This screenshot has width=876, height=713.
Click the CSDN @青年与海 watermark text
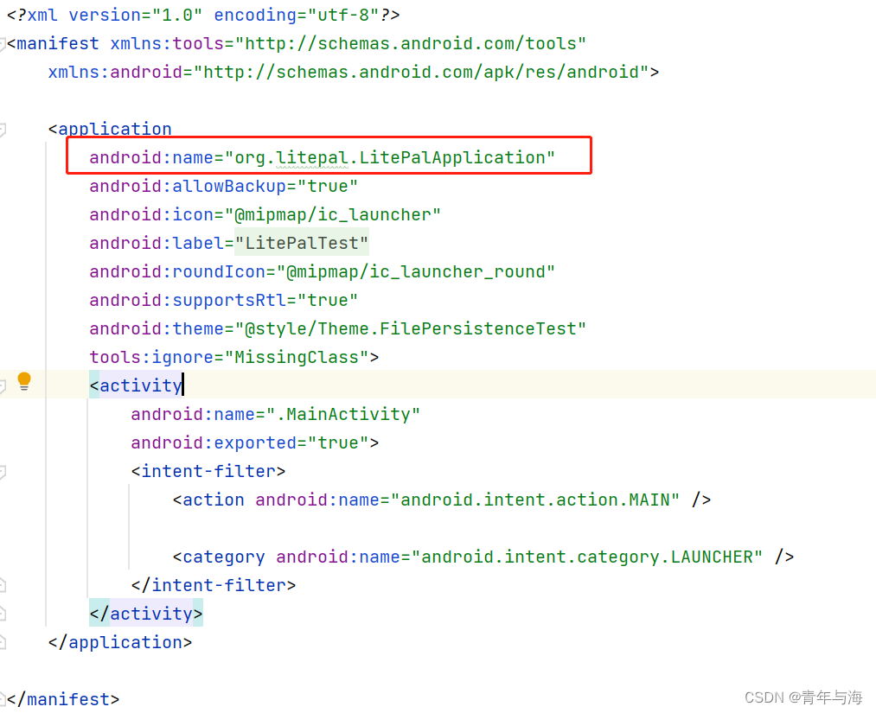pyautogui.click(x=803, y=697)
